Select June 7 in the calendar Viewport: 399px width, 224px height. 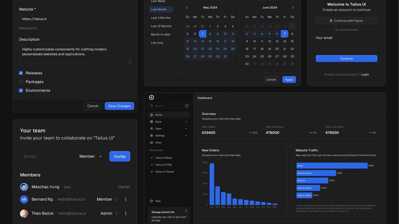tap(284, 34)
